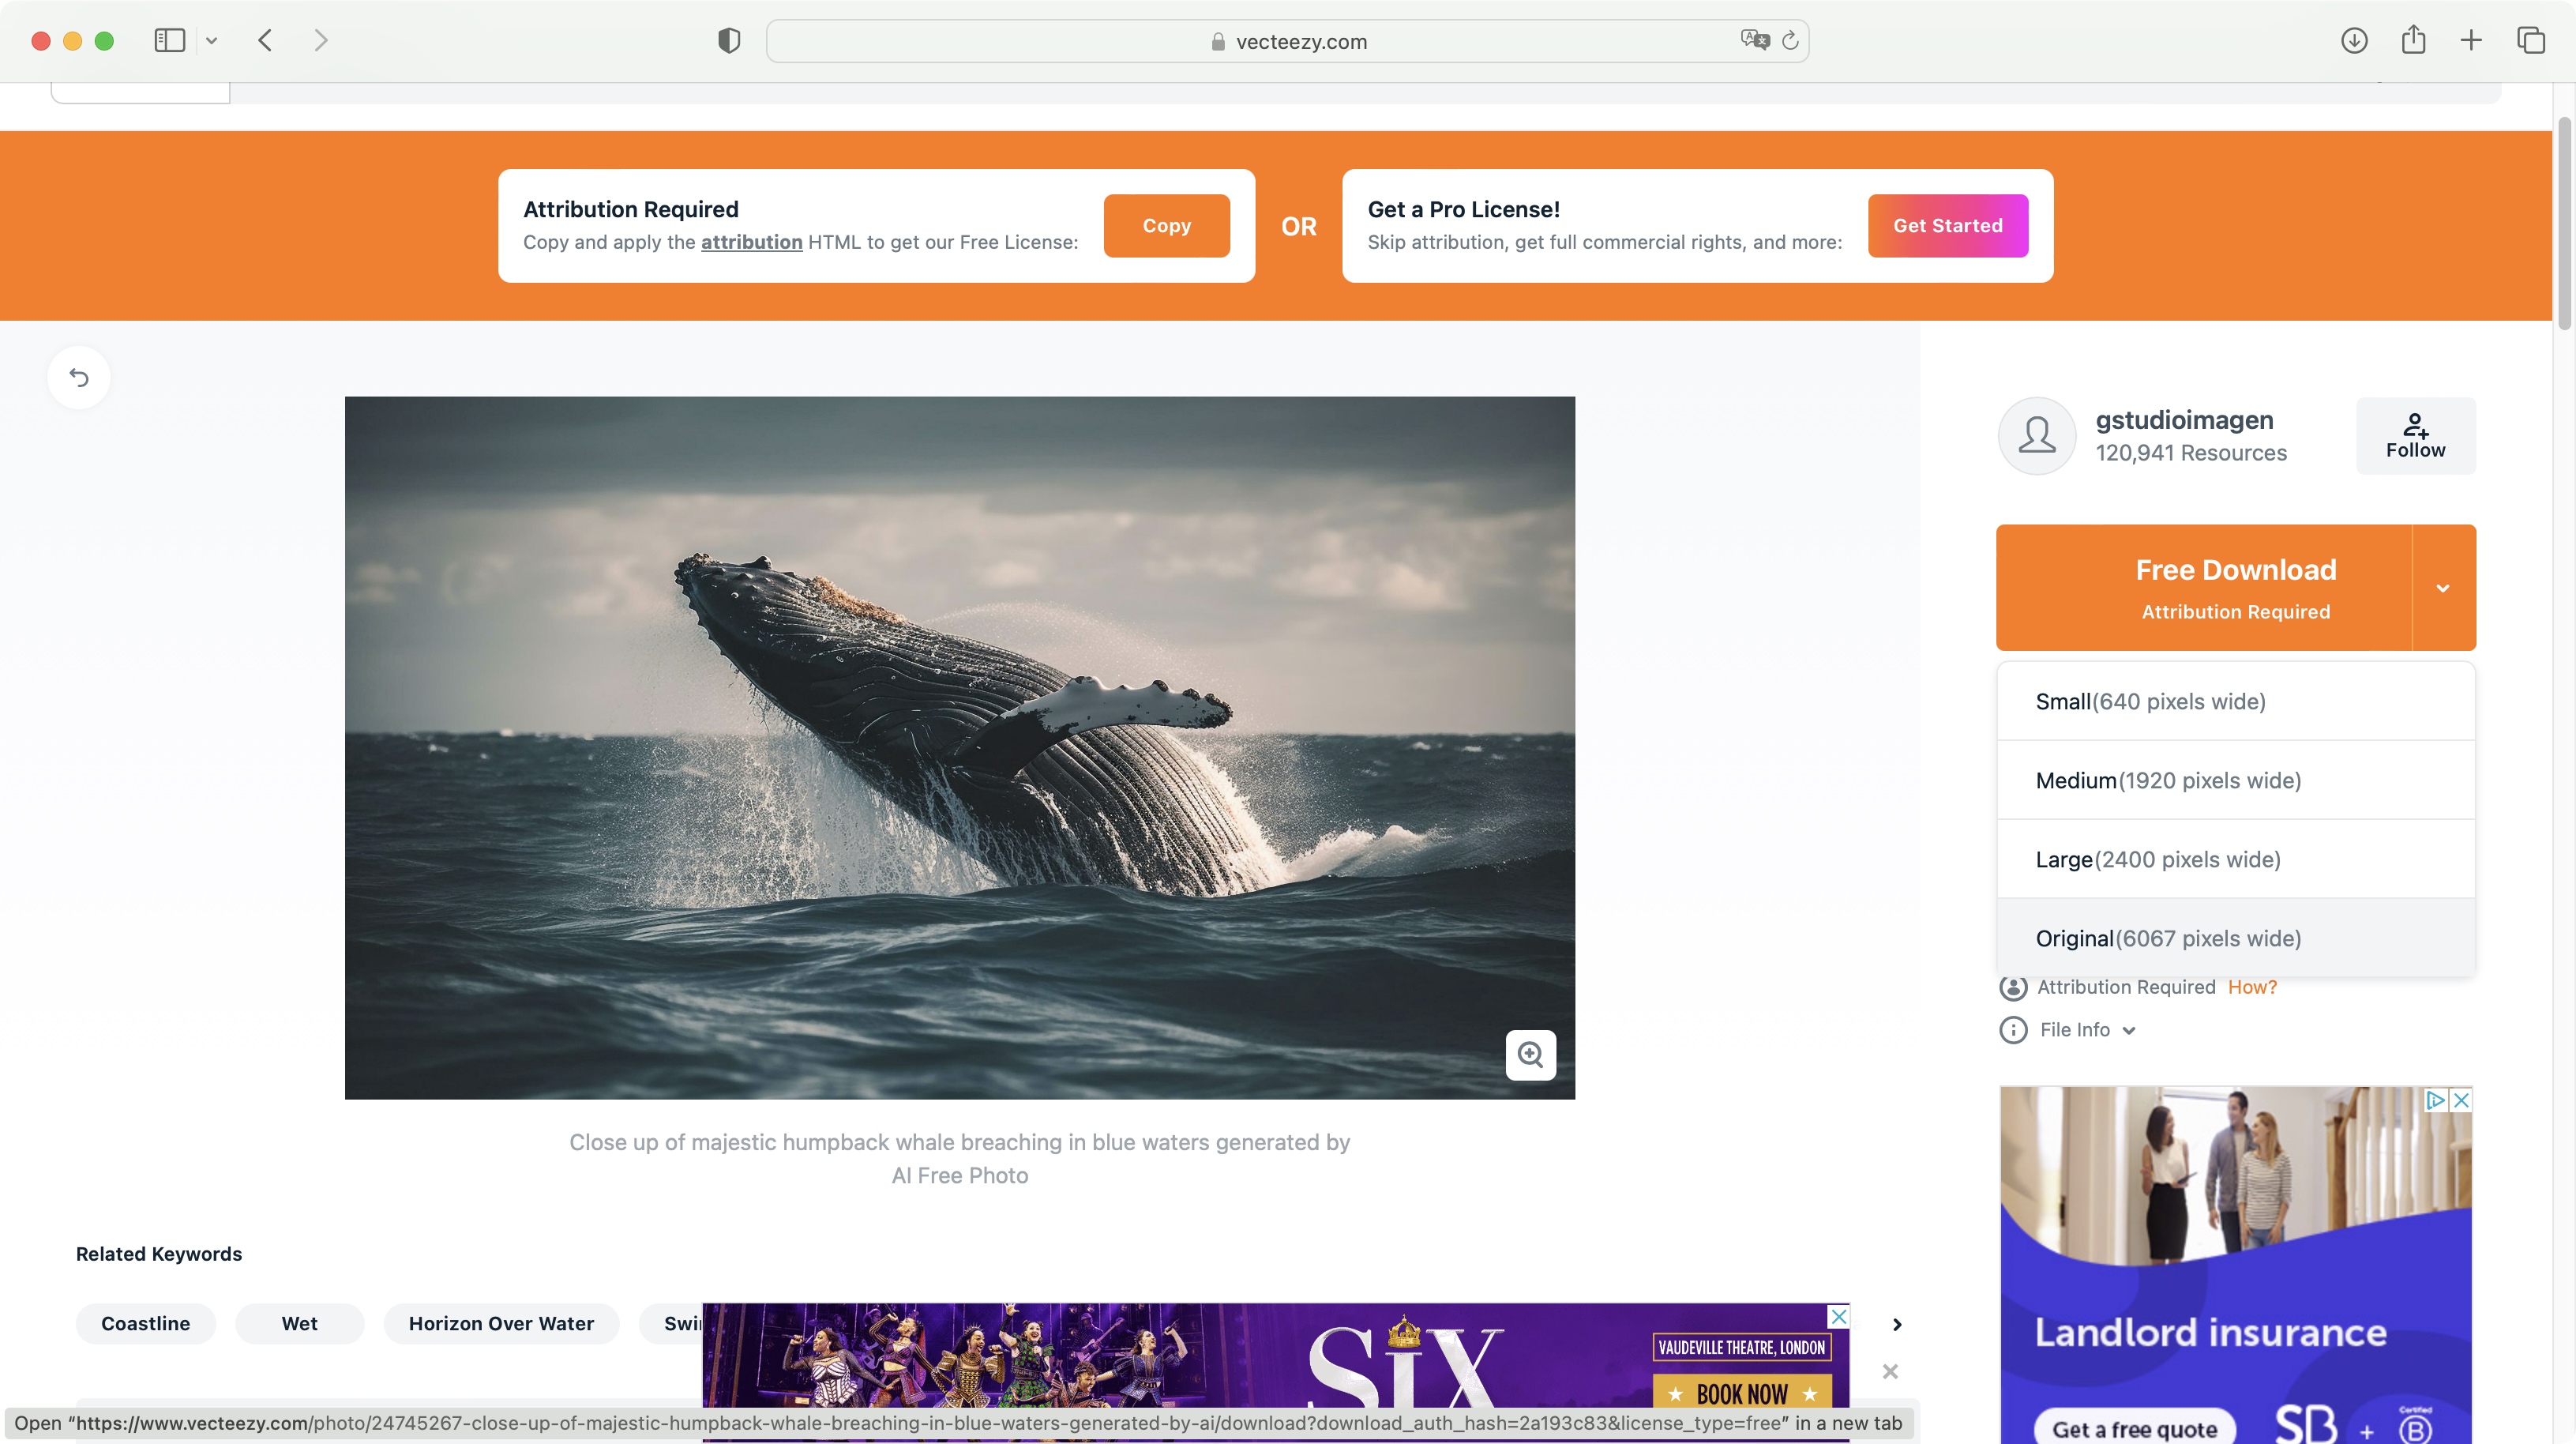Image resolution: width=2576 pixels, height=1444 pixels.
Task: Click the zoom/magnify icon on image
Action: click(1529, 1055)
